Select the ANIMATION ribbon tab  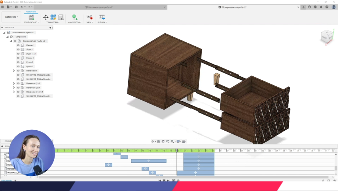(x=31, y=12)
